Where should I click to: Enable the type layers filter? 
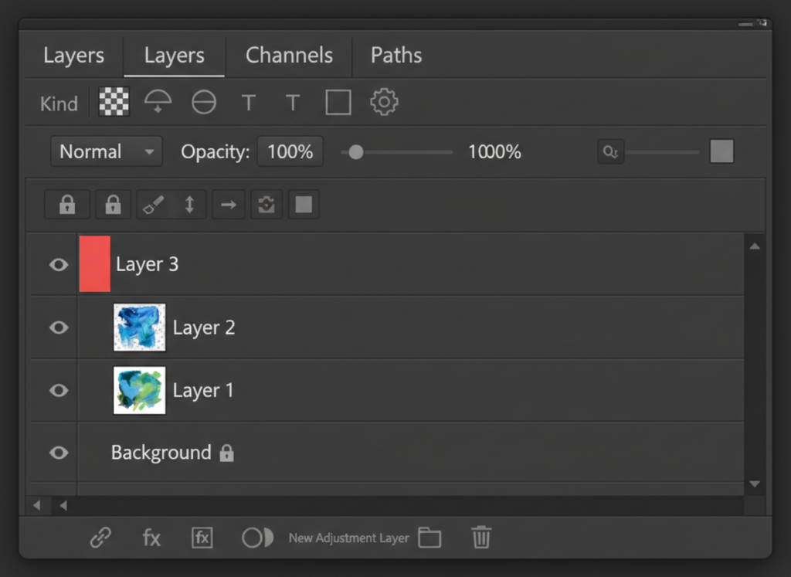pyautogui.click(x=248, y=102)
